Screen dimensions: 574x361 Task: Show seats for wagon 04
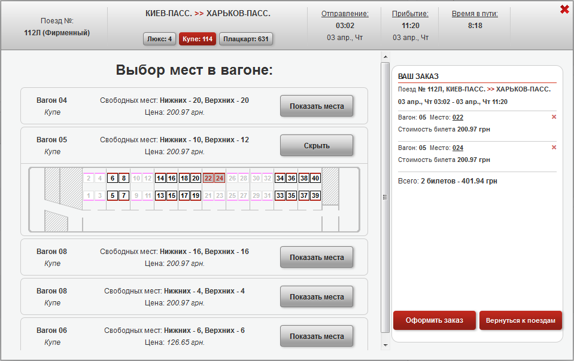pos(317,106)
